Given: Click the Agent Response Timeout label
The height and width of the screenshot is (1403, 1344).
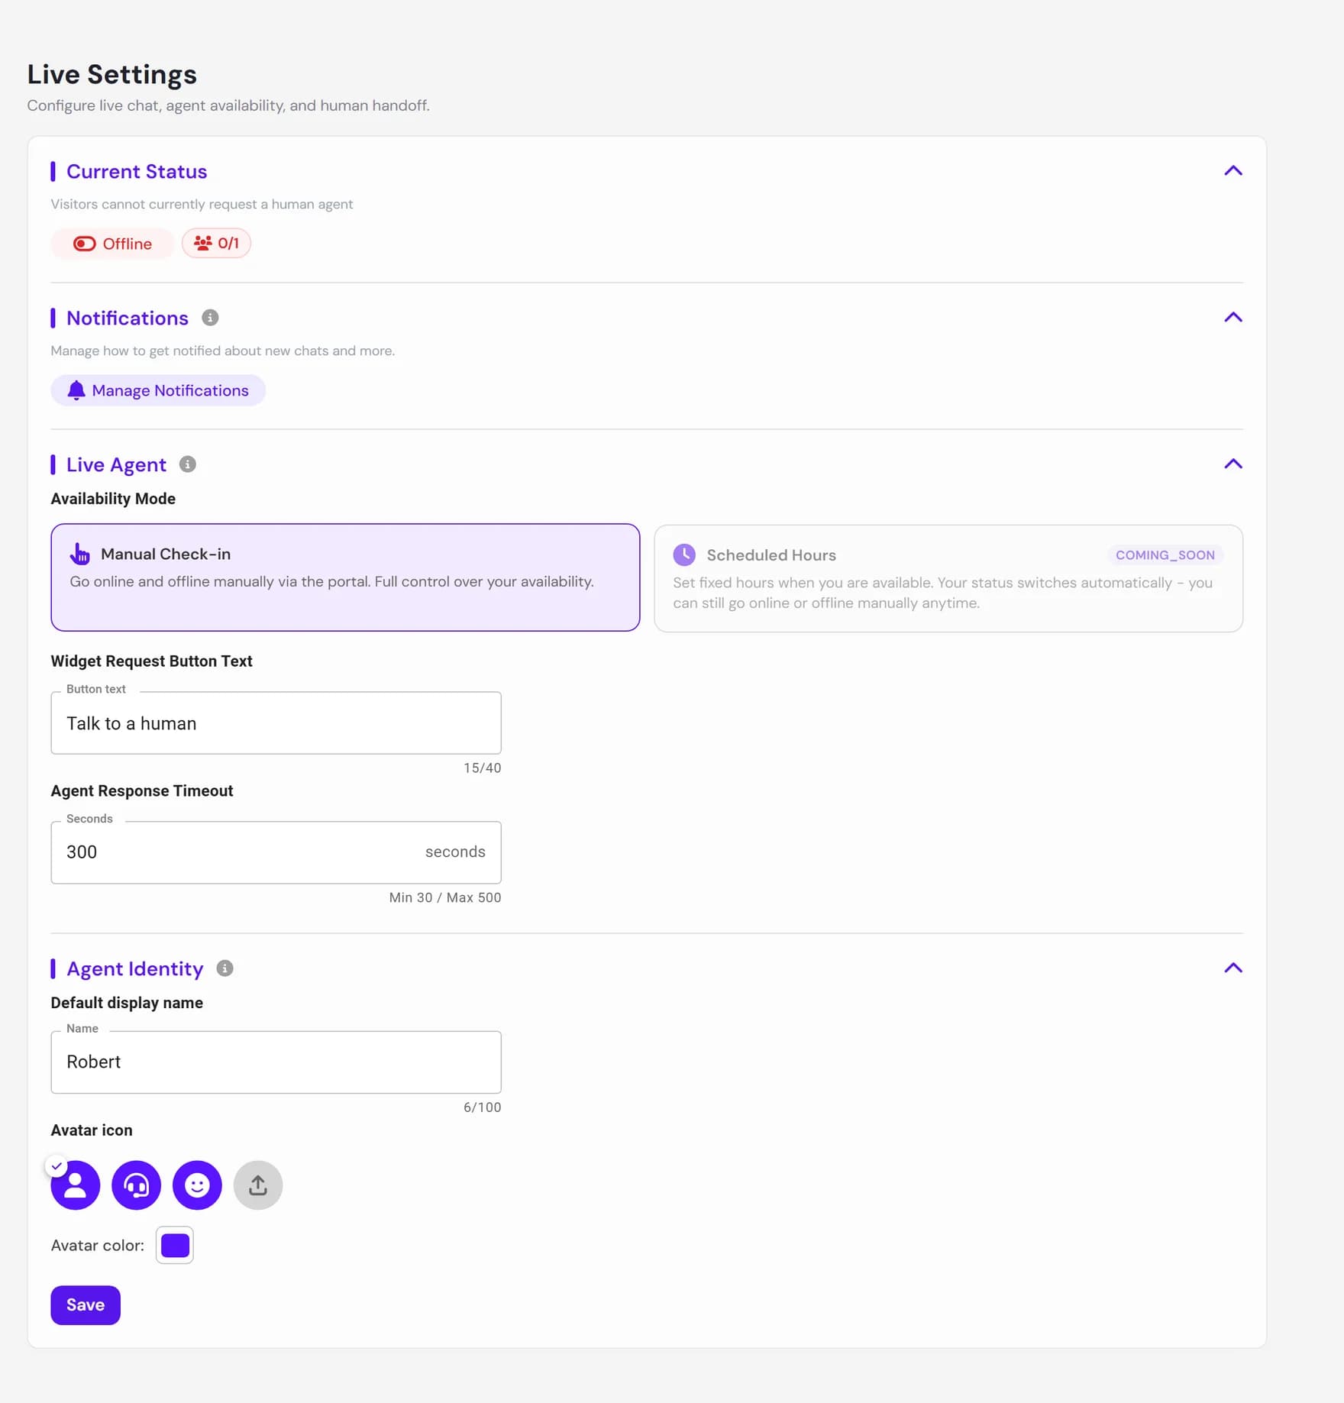Looking at the screenshot, I should pyautogui.click(x=142, y=791).
